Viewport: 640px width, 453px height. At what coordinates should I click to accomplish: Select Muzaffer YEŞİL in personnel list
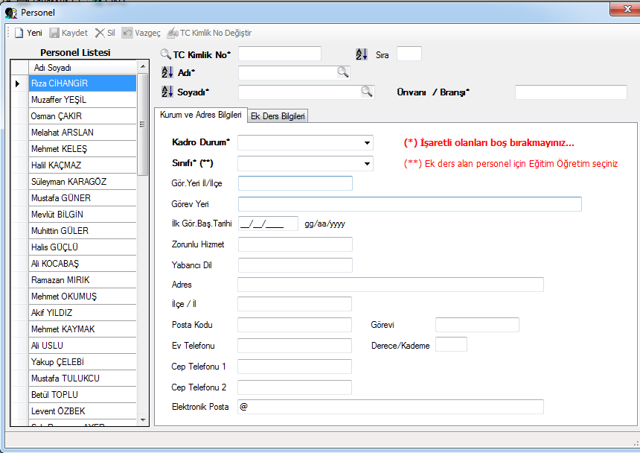(x=83, y=100)
